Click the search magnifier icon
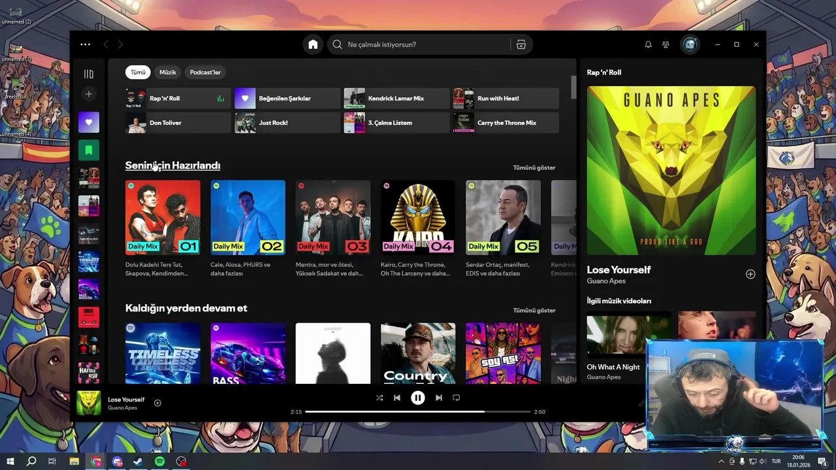Image resolution: width=836 pixels, height=470 pixels. (x=337, y=44)
